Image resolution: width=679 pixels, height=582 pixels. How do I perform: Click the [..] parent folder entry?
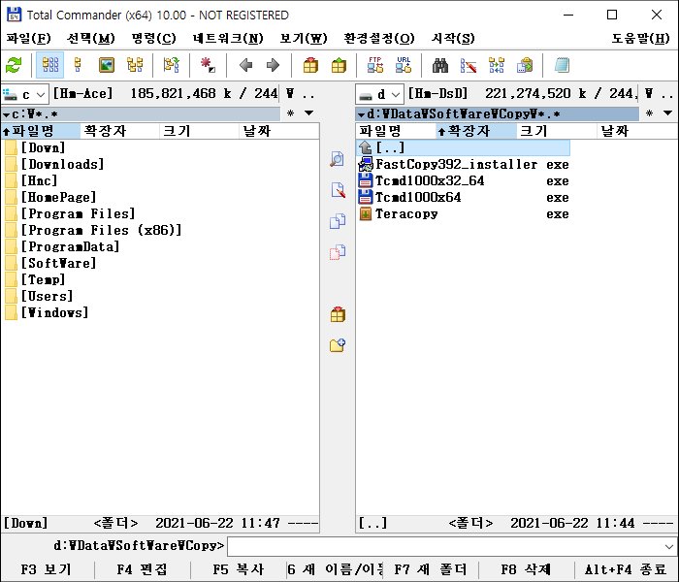pyautogui.click(x=464, y=147)
